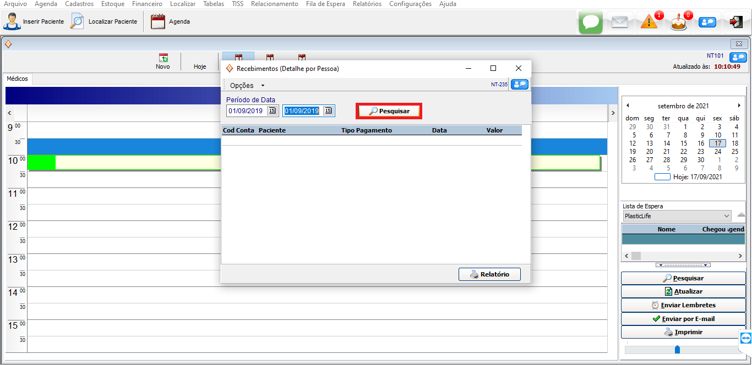The width and height of the screenshot is (752, 365).
Task: Click the Inserir Paciente toolbar icon
Action: point(12,22)
